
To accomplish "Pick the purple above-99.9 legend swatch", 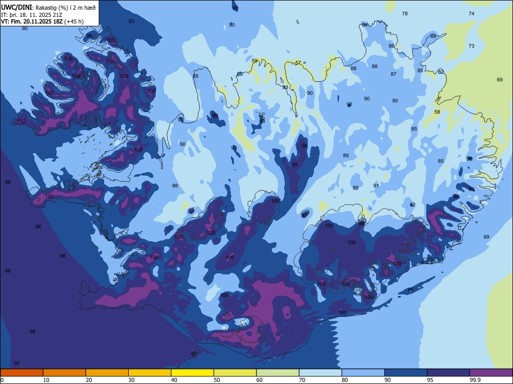I will point(491,373).
